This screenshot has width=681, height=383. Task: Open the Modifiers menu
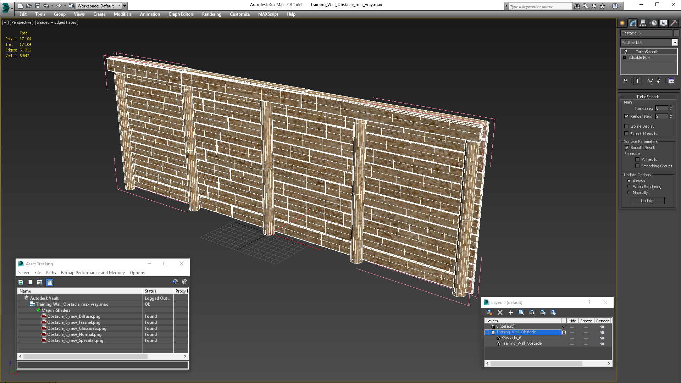pos(123,14)
